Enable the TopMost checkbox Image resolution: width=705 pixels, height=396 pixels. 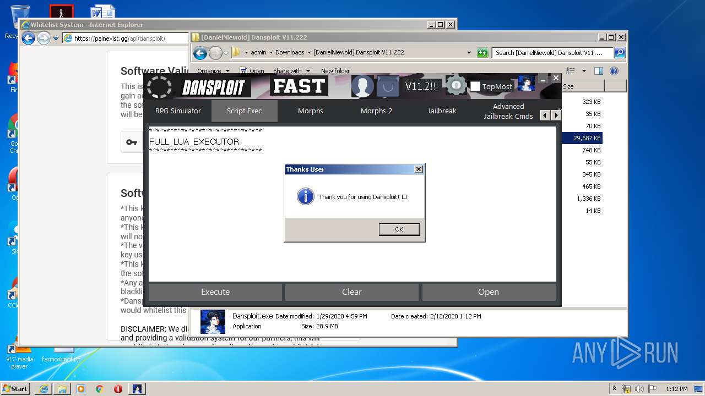[x=475, y=86]
